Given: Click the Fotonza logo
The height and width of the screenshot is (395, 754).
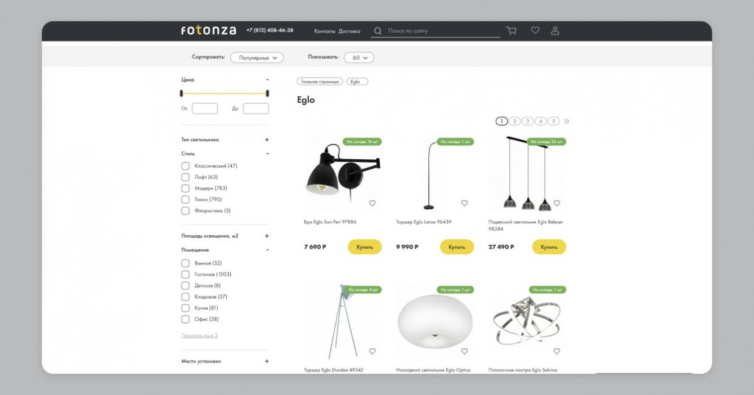Looking at the screenshot, I should coord(208,30).
